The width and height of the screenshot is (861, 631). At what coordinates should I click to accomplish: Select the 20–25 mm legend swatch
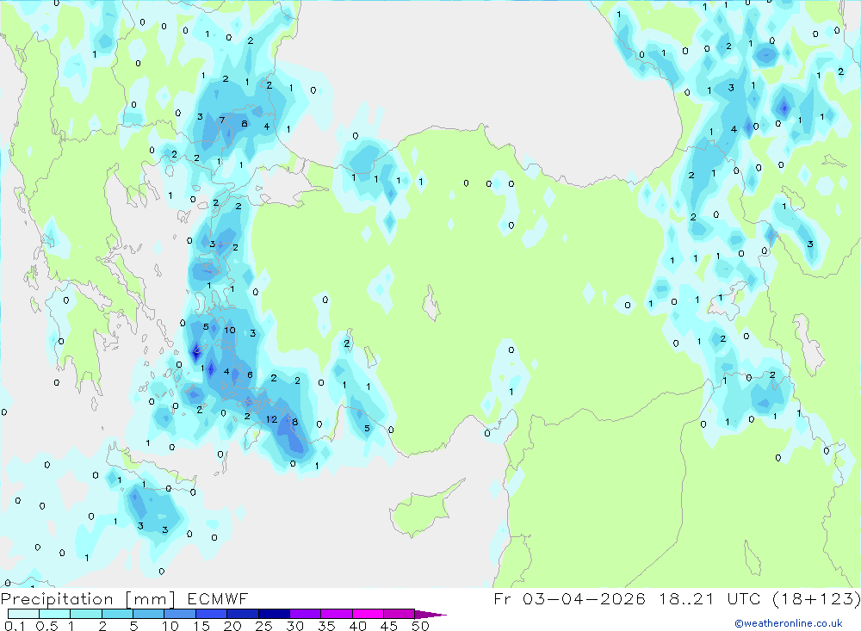(x=243, y=614)
